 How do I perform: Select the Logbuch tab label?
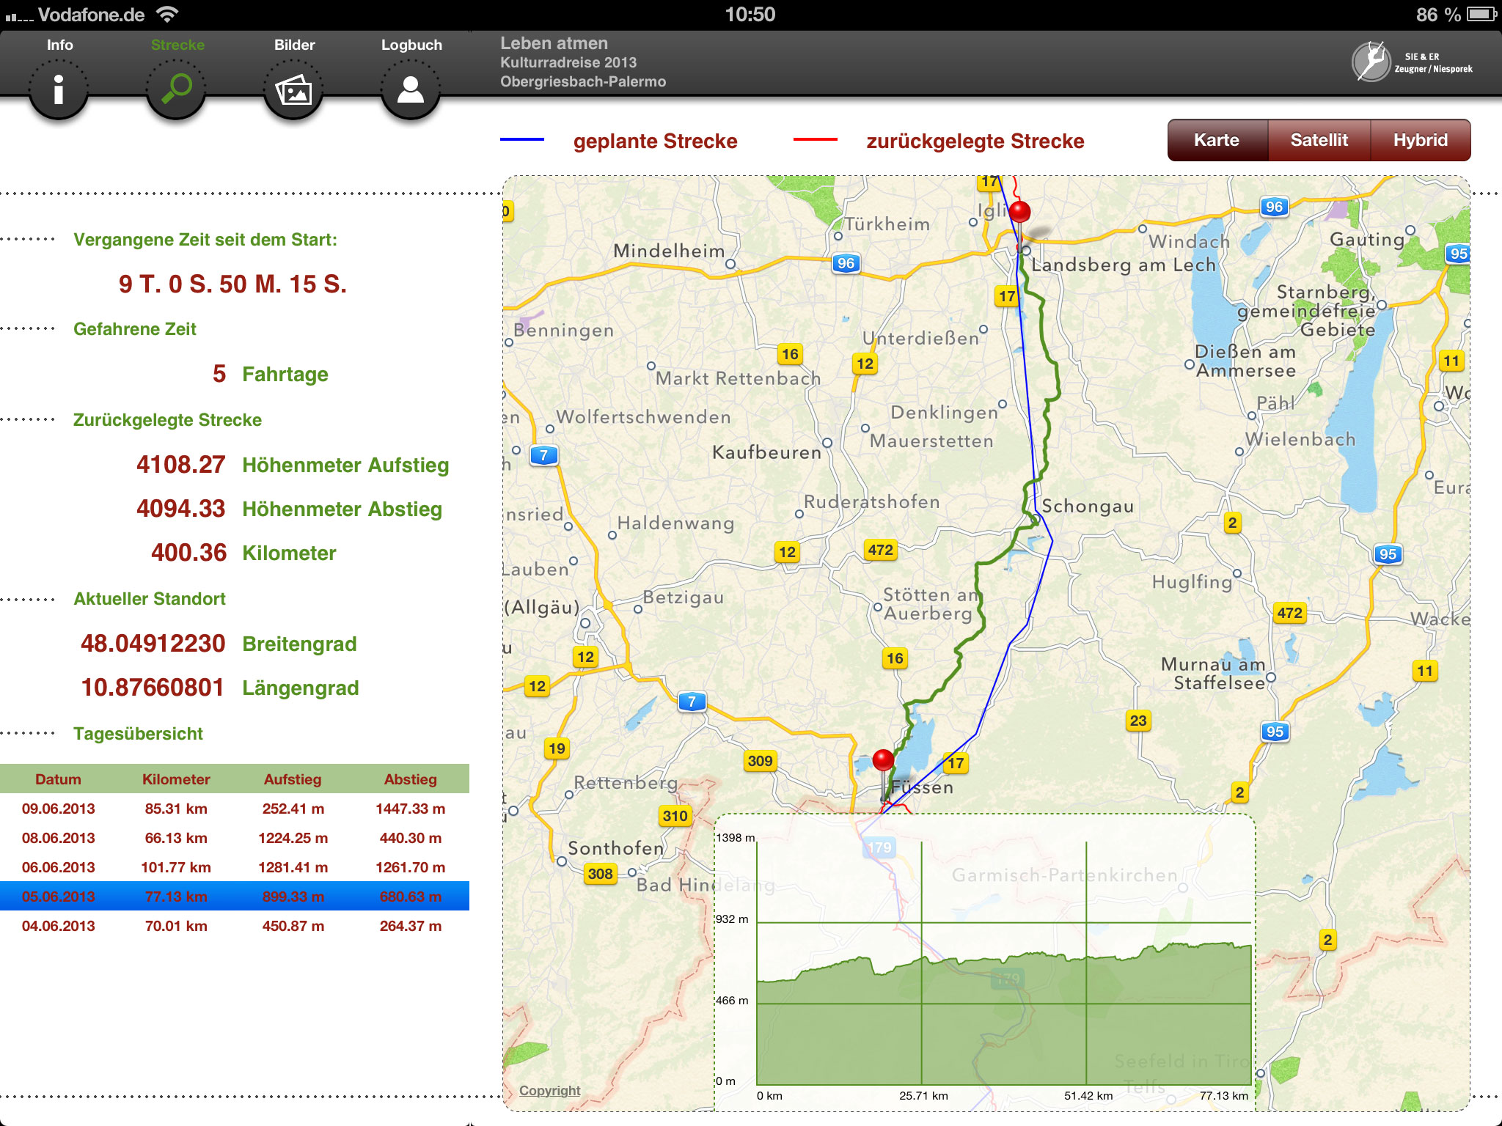(411, 45)
